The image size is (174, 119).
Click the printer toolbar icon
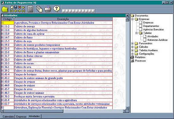48,9
